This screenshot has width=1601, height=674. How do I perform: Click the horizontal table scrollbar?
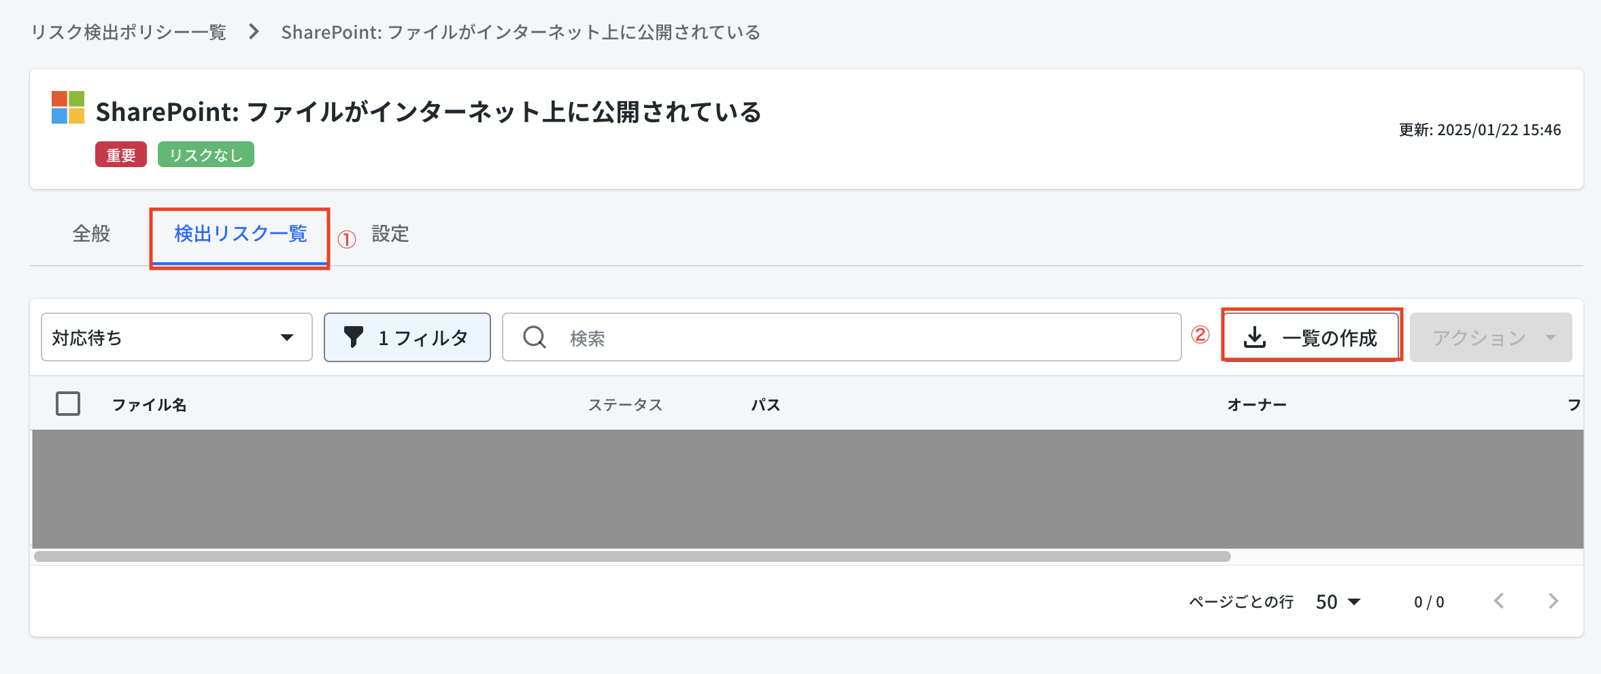click(x=633, y=556)
